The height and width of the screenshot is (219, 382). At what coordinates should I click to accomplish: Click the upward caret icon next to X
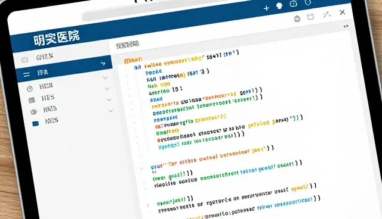[327, 14]
